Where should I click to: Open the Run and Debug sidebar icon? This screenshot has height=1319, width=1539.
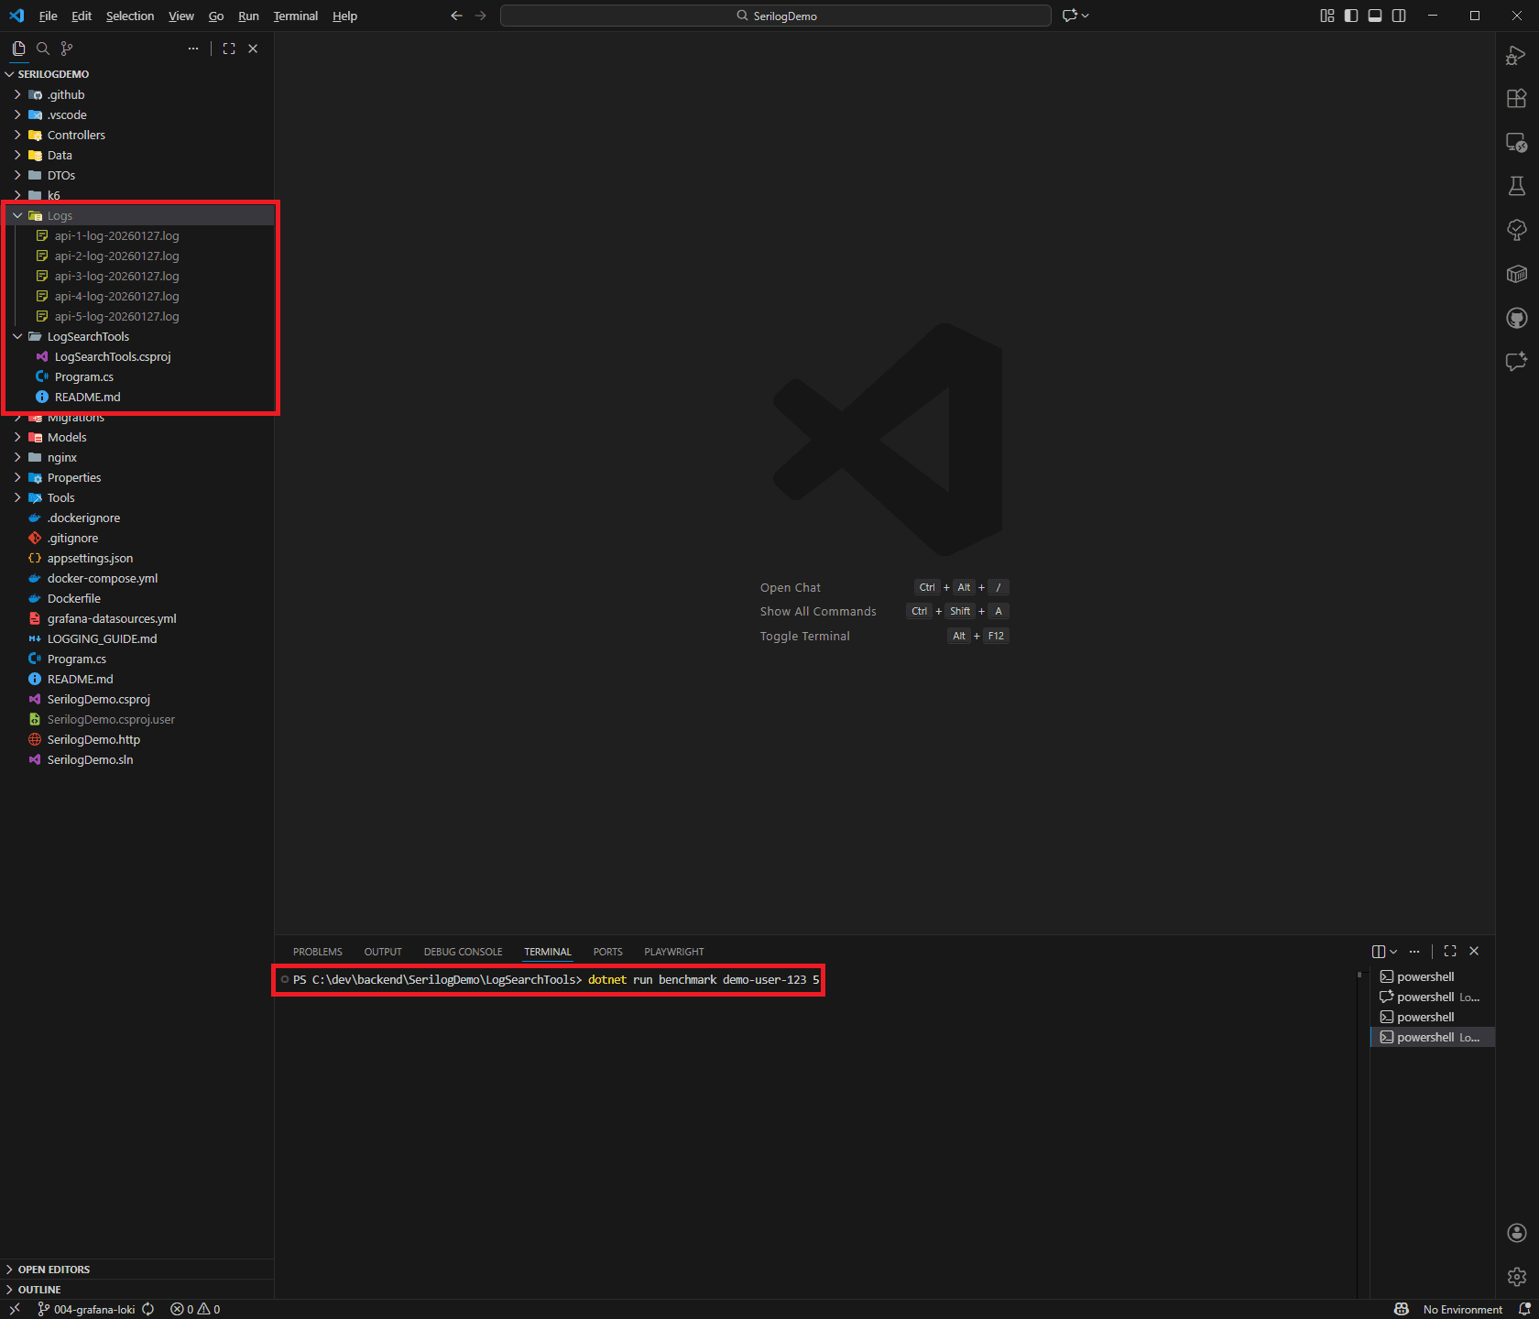(1517, 56)
